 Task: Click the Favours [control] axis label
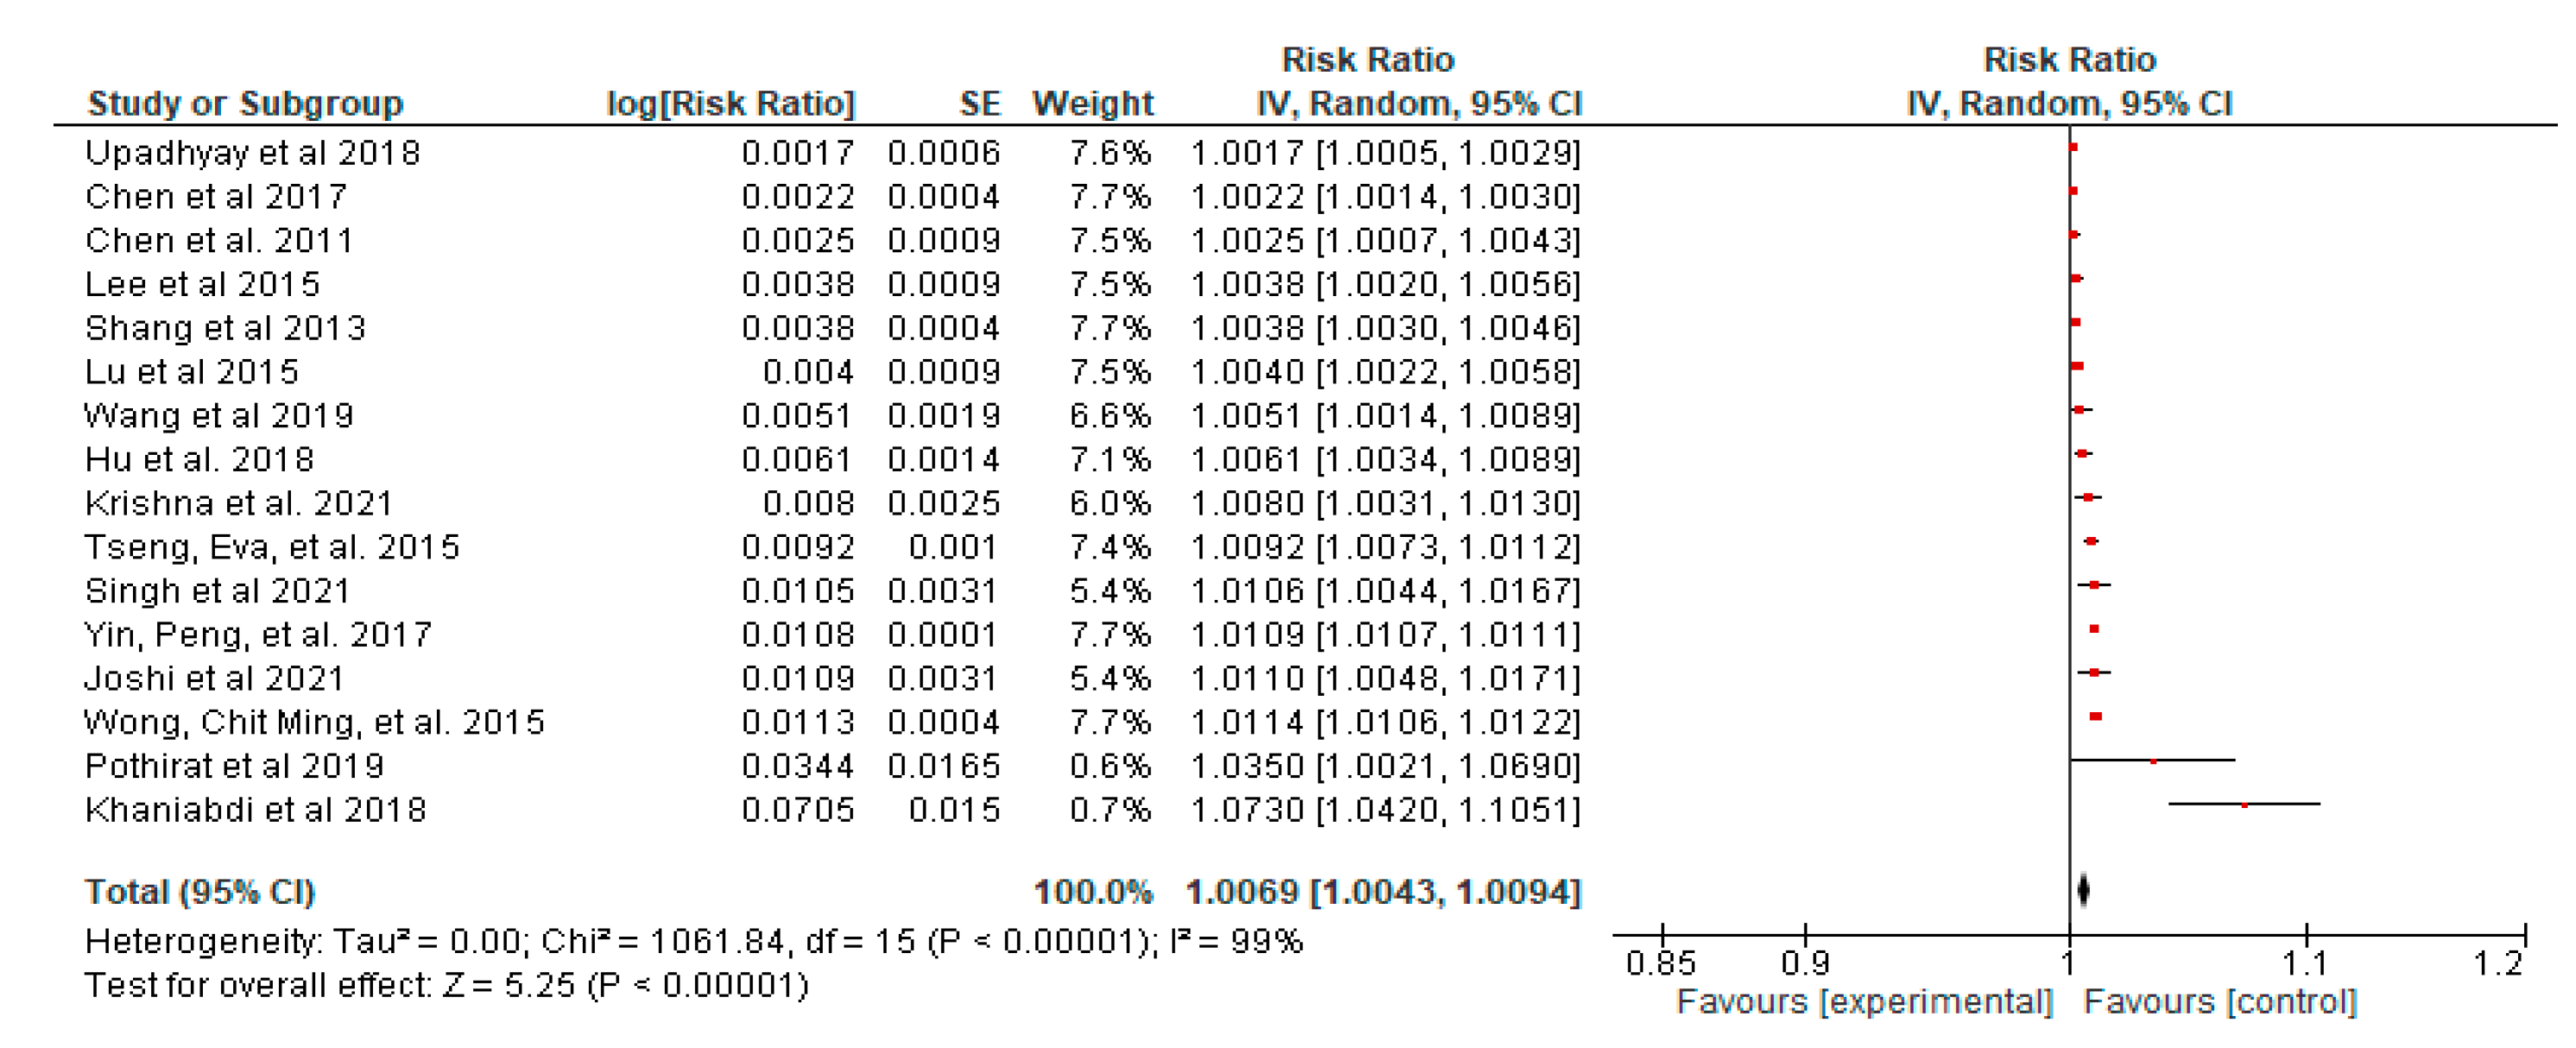(2220, 1002)
